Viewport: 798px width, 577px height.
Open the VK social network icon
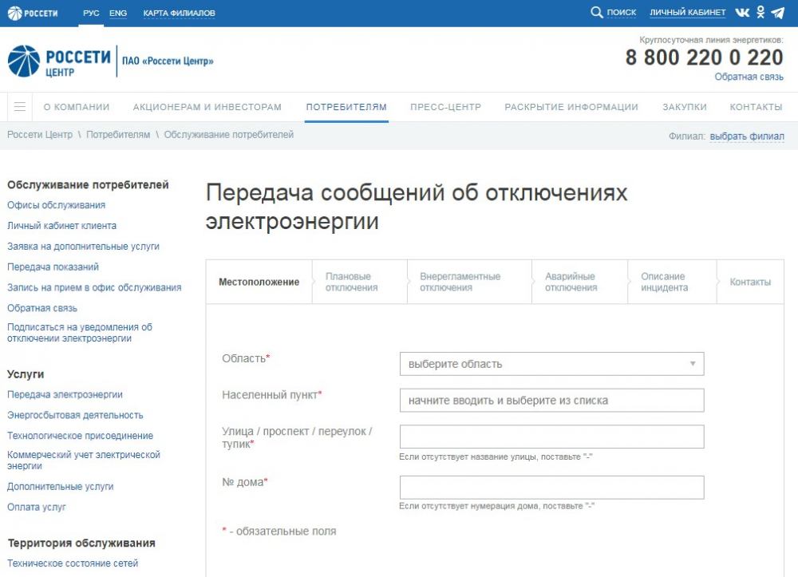pyautogui.click(x=742, y=12)
